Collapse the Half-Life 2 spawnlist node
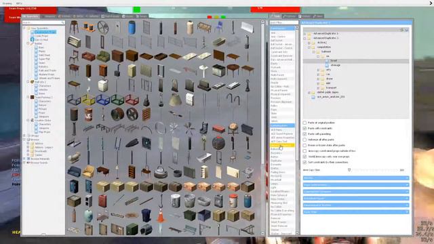This screenshot has width=434, height=244. click(28, 82)
